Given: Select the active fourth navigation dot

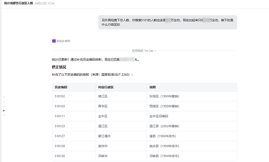Looking at the screenshot, I should (x=4, y=111).
